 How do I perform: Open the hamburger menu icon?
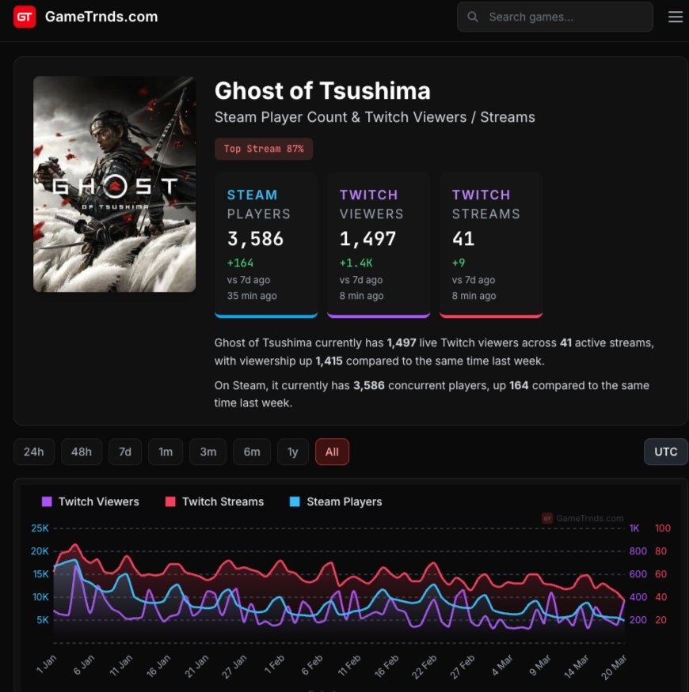[676, 17]
